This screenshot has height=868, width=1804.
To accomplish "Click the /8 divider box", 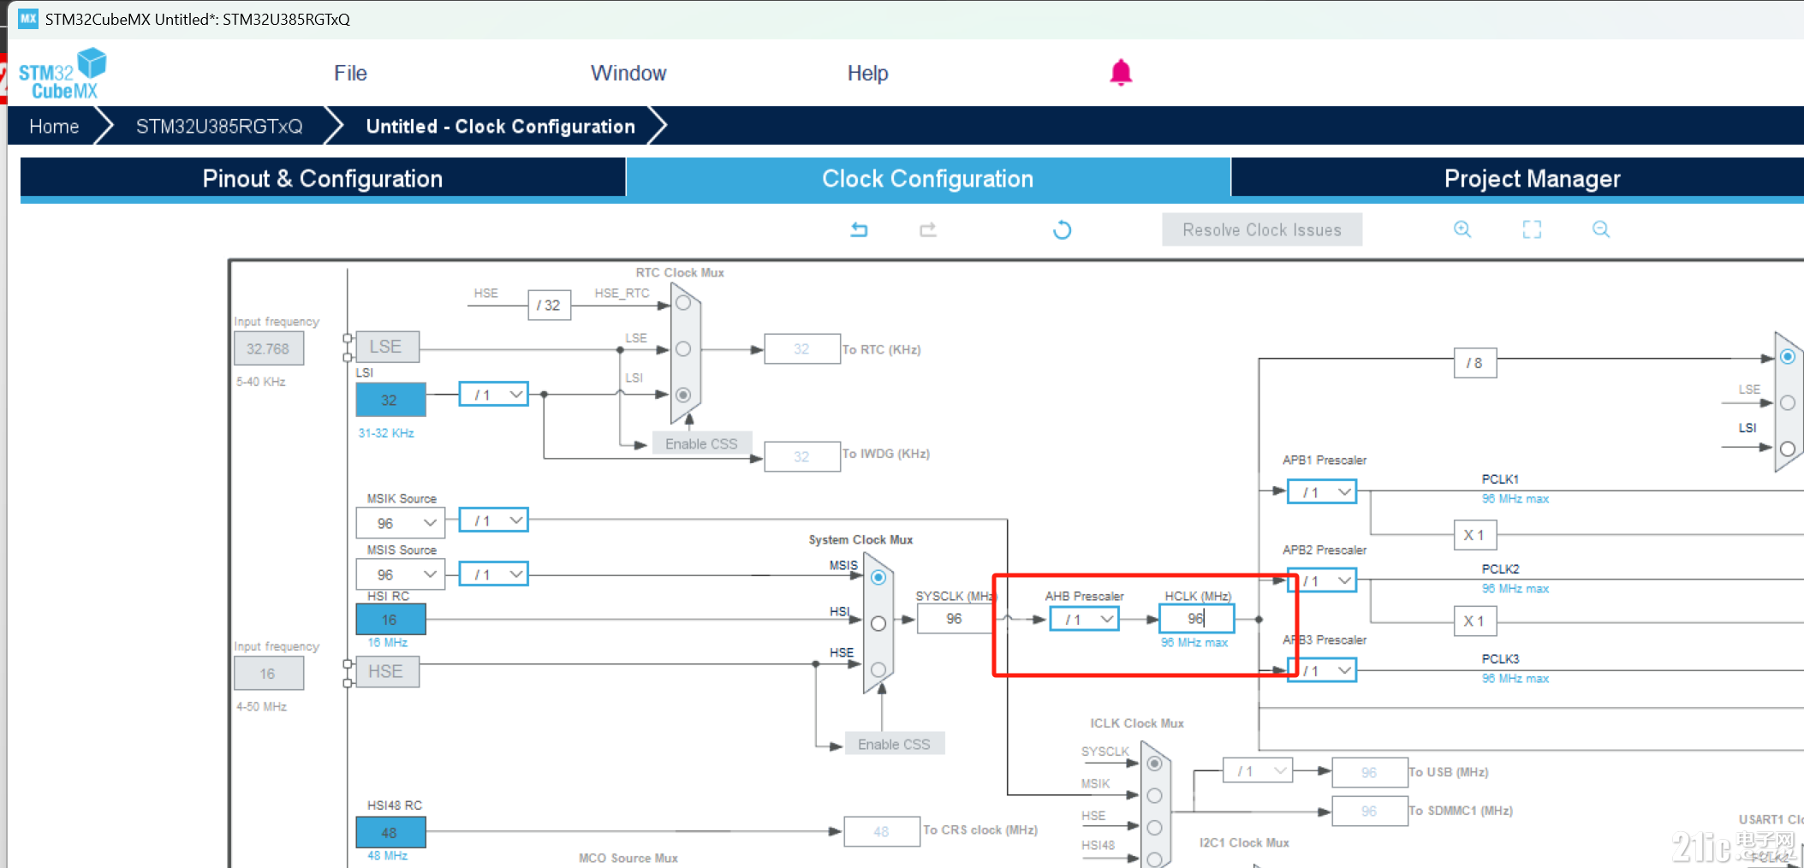I will coord(1475,363).
